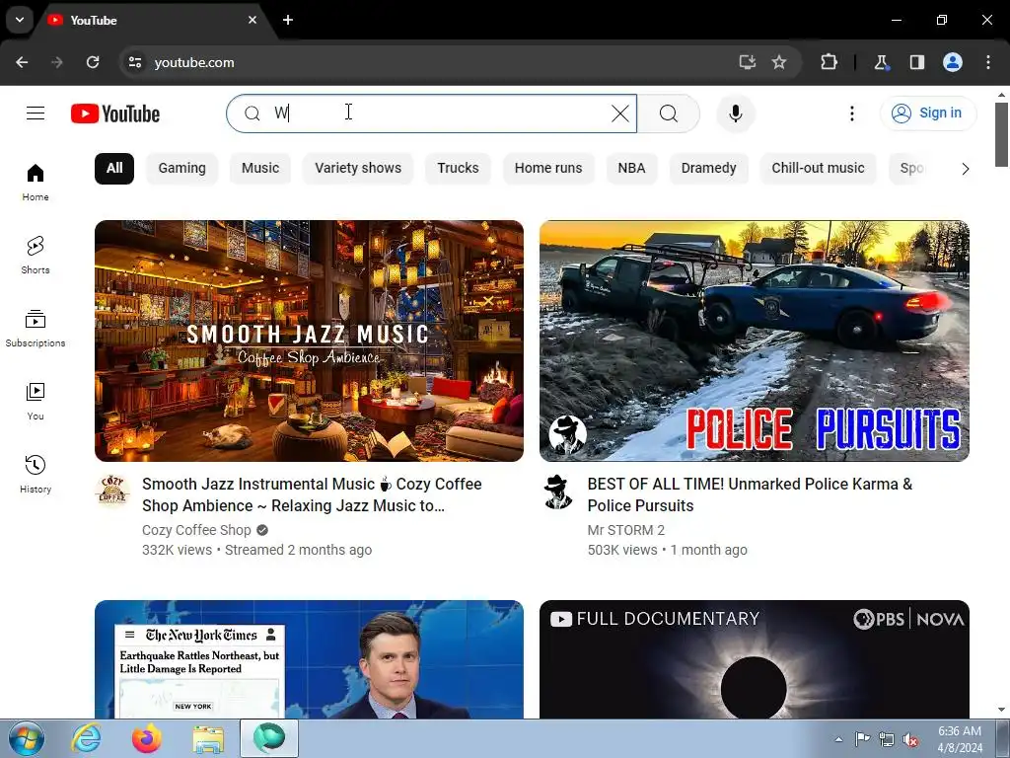Open Subscriptions in the sidebar
Image resolution: width=1010 pixels, height=758 pixels.
36,328
